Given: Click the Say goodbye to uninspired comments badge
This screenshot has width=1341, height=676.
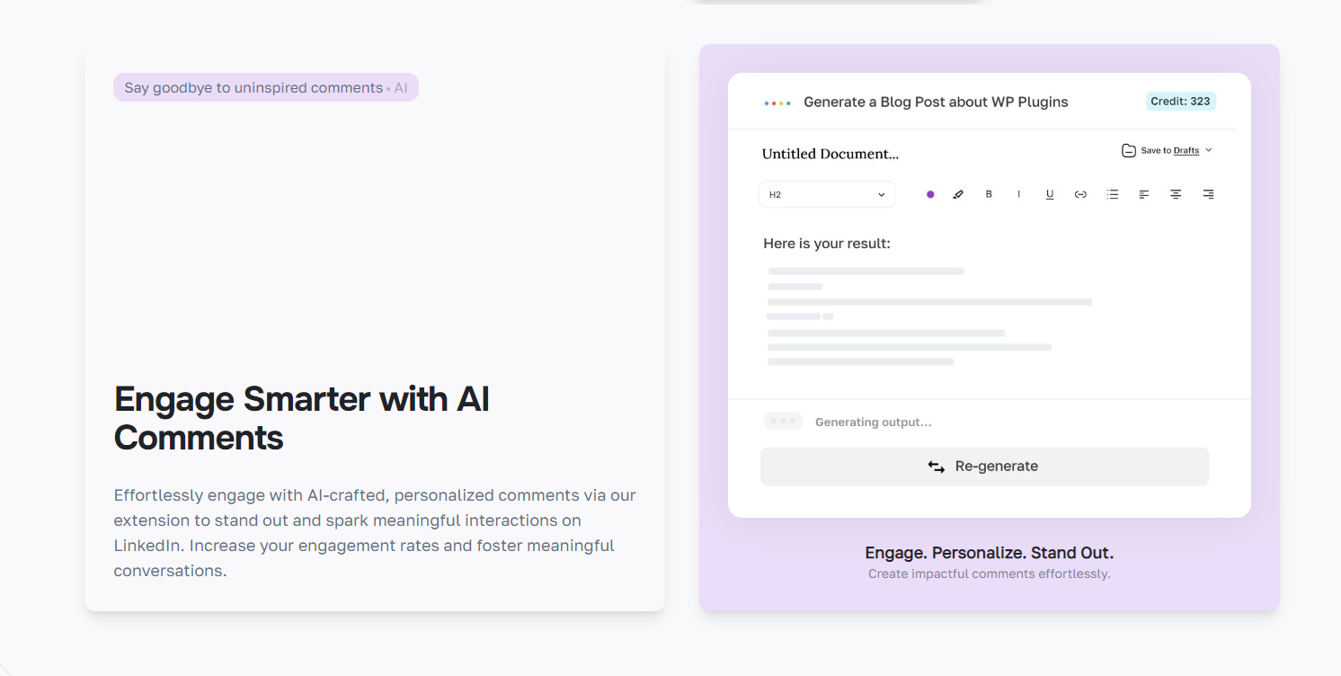Looking at the screenshot, I should (x=265, y=87).
